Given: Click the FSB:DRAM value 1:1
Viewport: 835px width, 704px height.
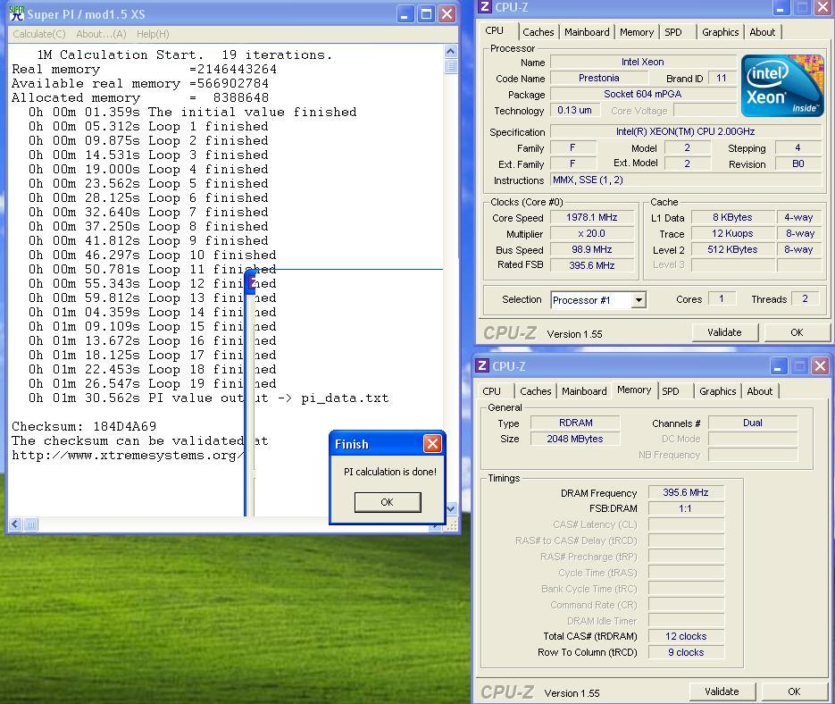Looking at the screenshot, I should (x=685, y=508).
